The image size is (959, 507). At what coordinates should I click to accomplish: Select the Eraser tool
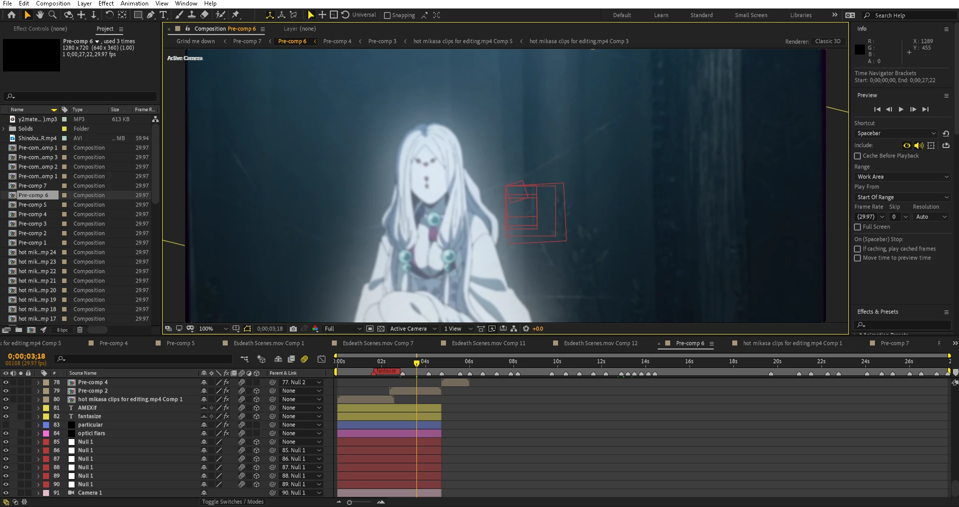tap(204, 15)
